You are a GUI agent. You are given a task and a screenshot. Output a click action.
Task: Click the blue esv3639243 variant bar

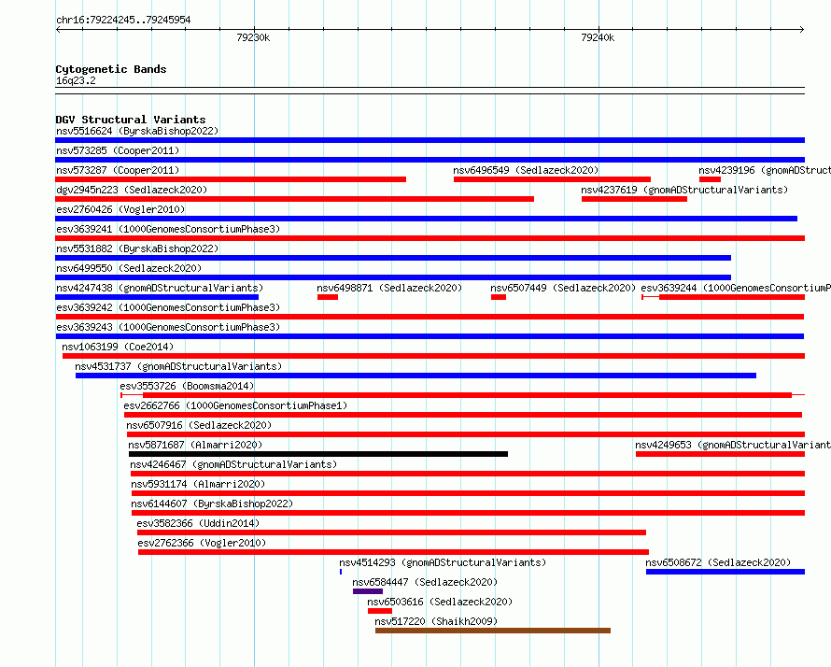[x=430, y=336]
